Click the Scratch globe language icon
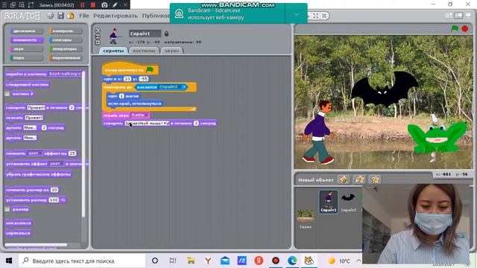Screen dimensions: 477x268 tap(51, 16)
